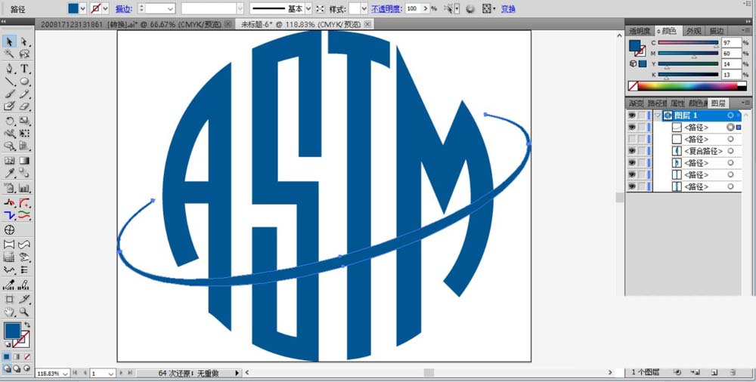
Task: Click the toolbox fill color box
Action: coord(13,331)
